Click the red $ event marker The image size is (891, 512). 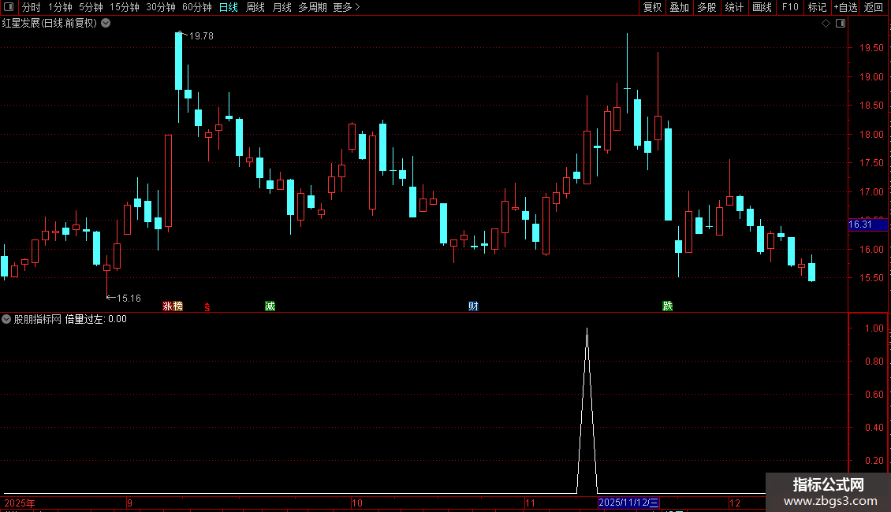coord(207,307)
